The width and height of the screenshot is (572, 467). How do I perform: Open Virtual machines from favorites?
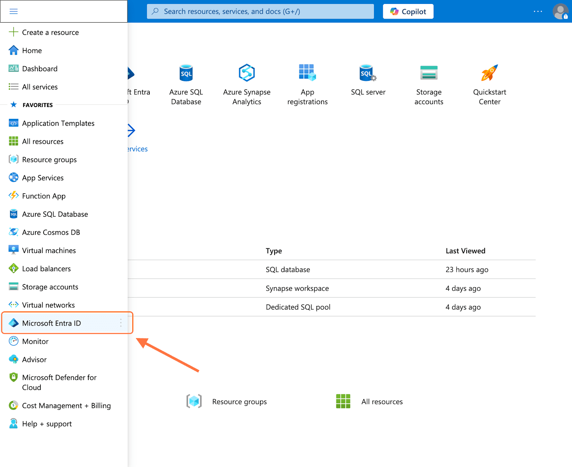49,250
